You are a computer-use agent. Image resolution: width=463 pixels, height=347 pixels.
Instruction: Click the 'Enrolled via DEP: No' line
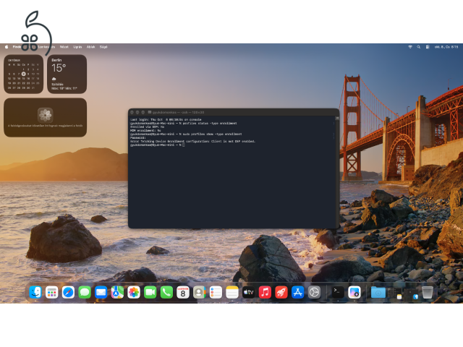pos(147,127)
